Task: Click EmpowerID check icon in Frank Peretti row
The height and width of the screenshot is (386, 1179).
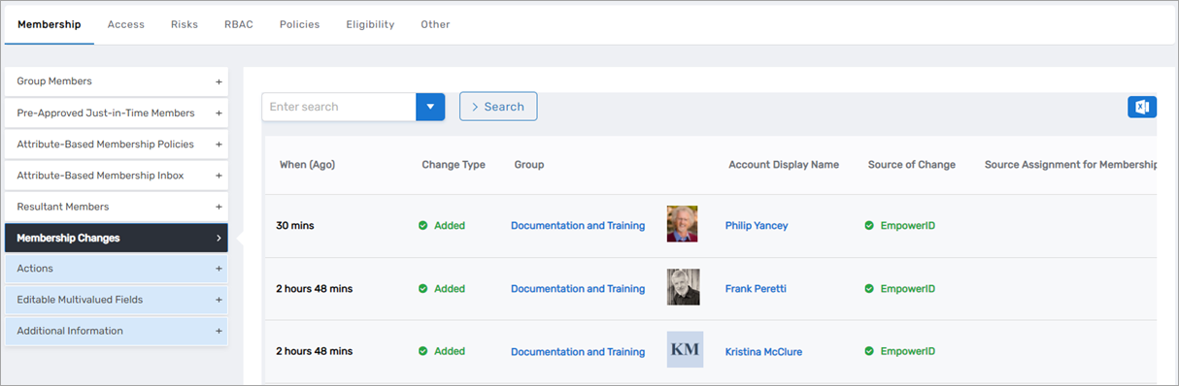Action: (x=869, y=289)
